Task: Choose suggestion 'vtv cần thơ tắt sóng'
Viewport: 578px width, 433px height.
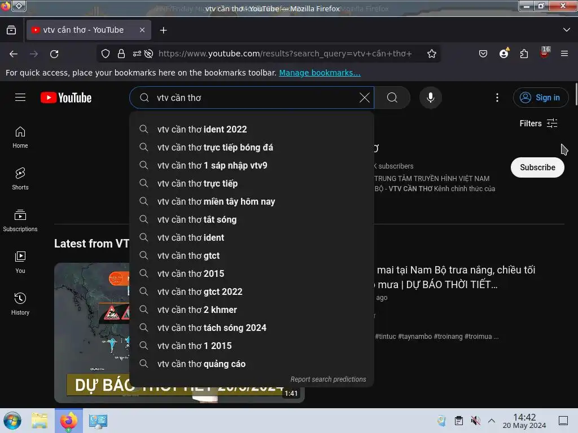Action: (x=252, y=219)
